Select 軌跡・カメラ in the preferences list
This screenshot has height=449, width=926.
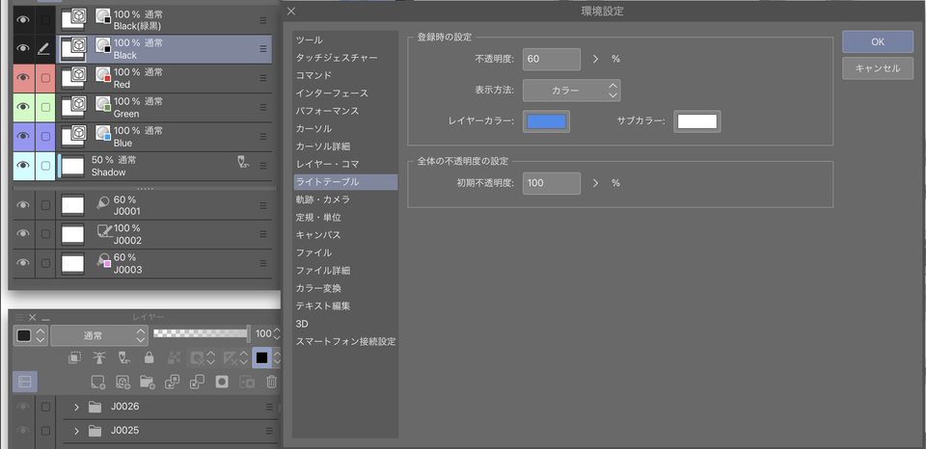[x=322, y=199]
